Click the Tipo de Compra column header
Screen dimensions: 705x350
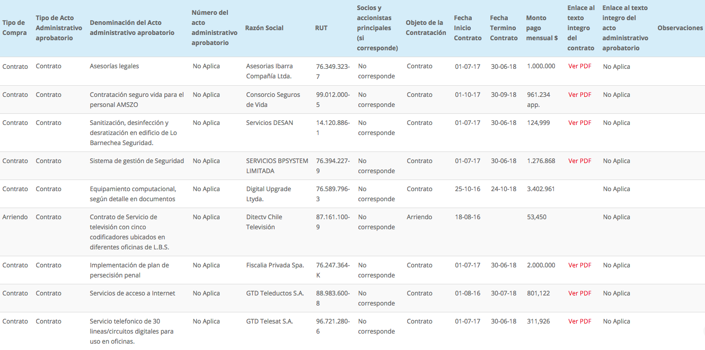(14, 28)
